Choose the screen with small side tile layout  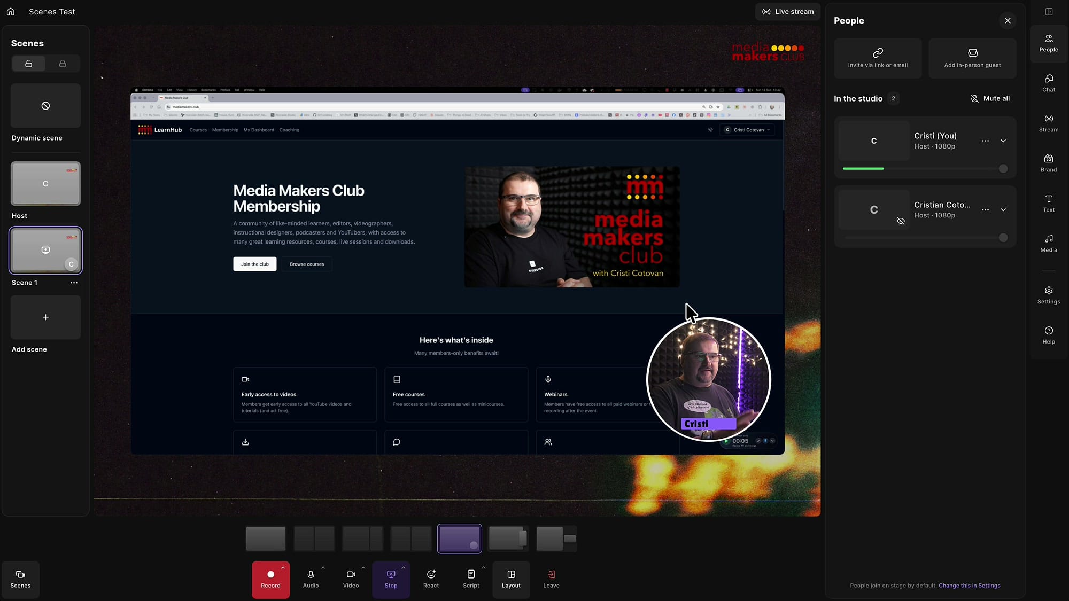[556, 538]
